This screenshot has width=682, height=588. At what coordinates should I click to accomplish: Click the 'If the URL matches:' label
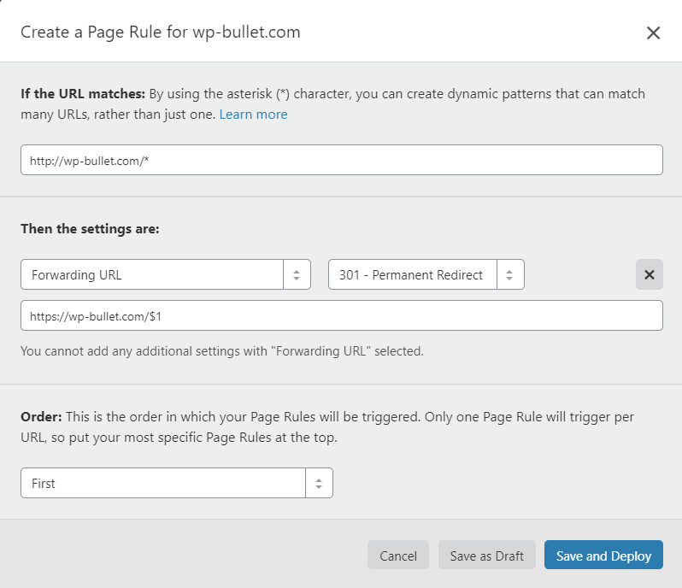[x=83, y=94]
